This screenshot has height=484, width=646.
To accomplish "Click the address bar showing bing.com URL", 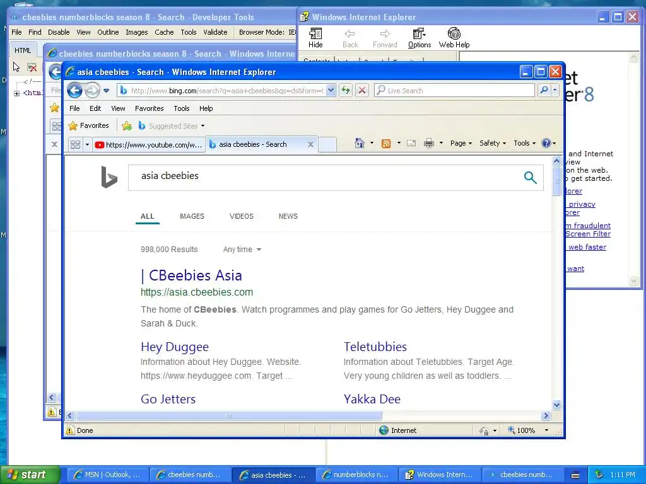I will pyautogui.click(x=226, y=91).
